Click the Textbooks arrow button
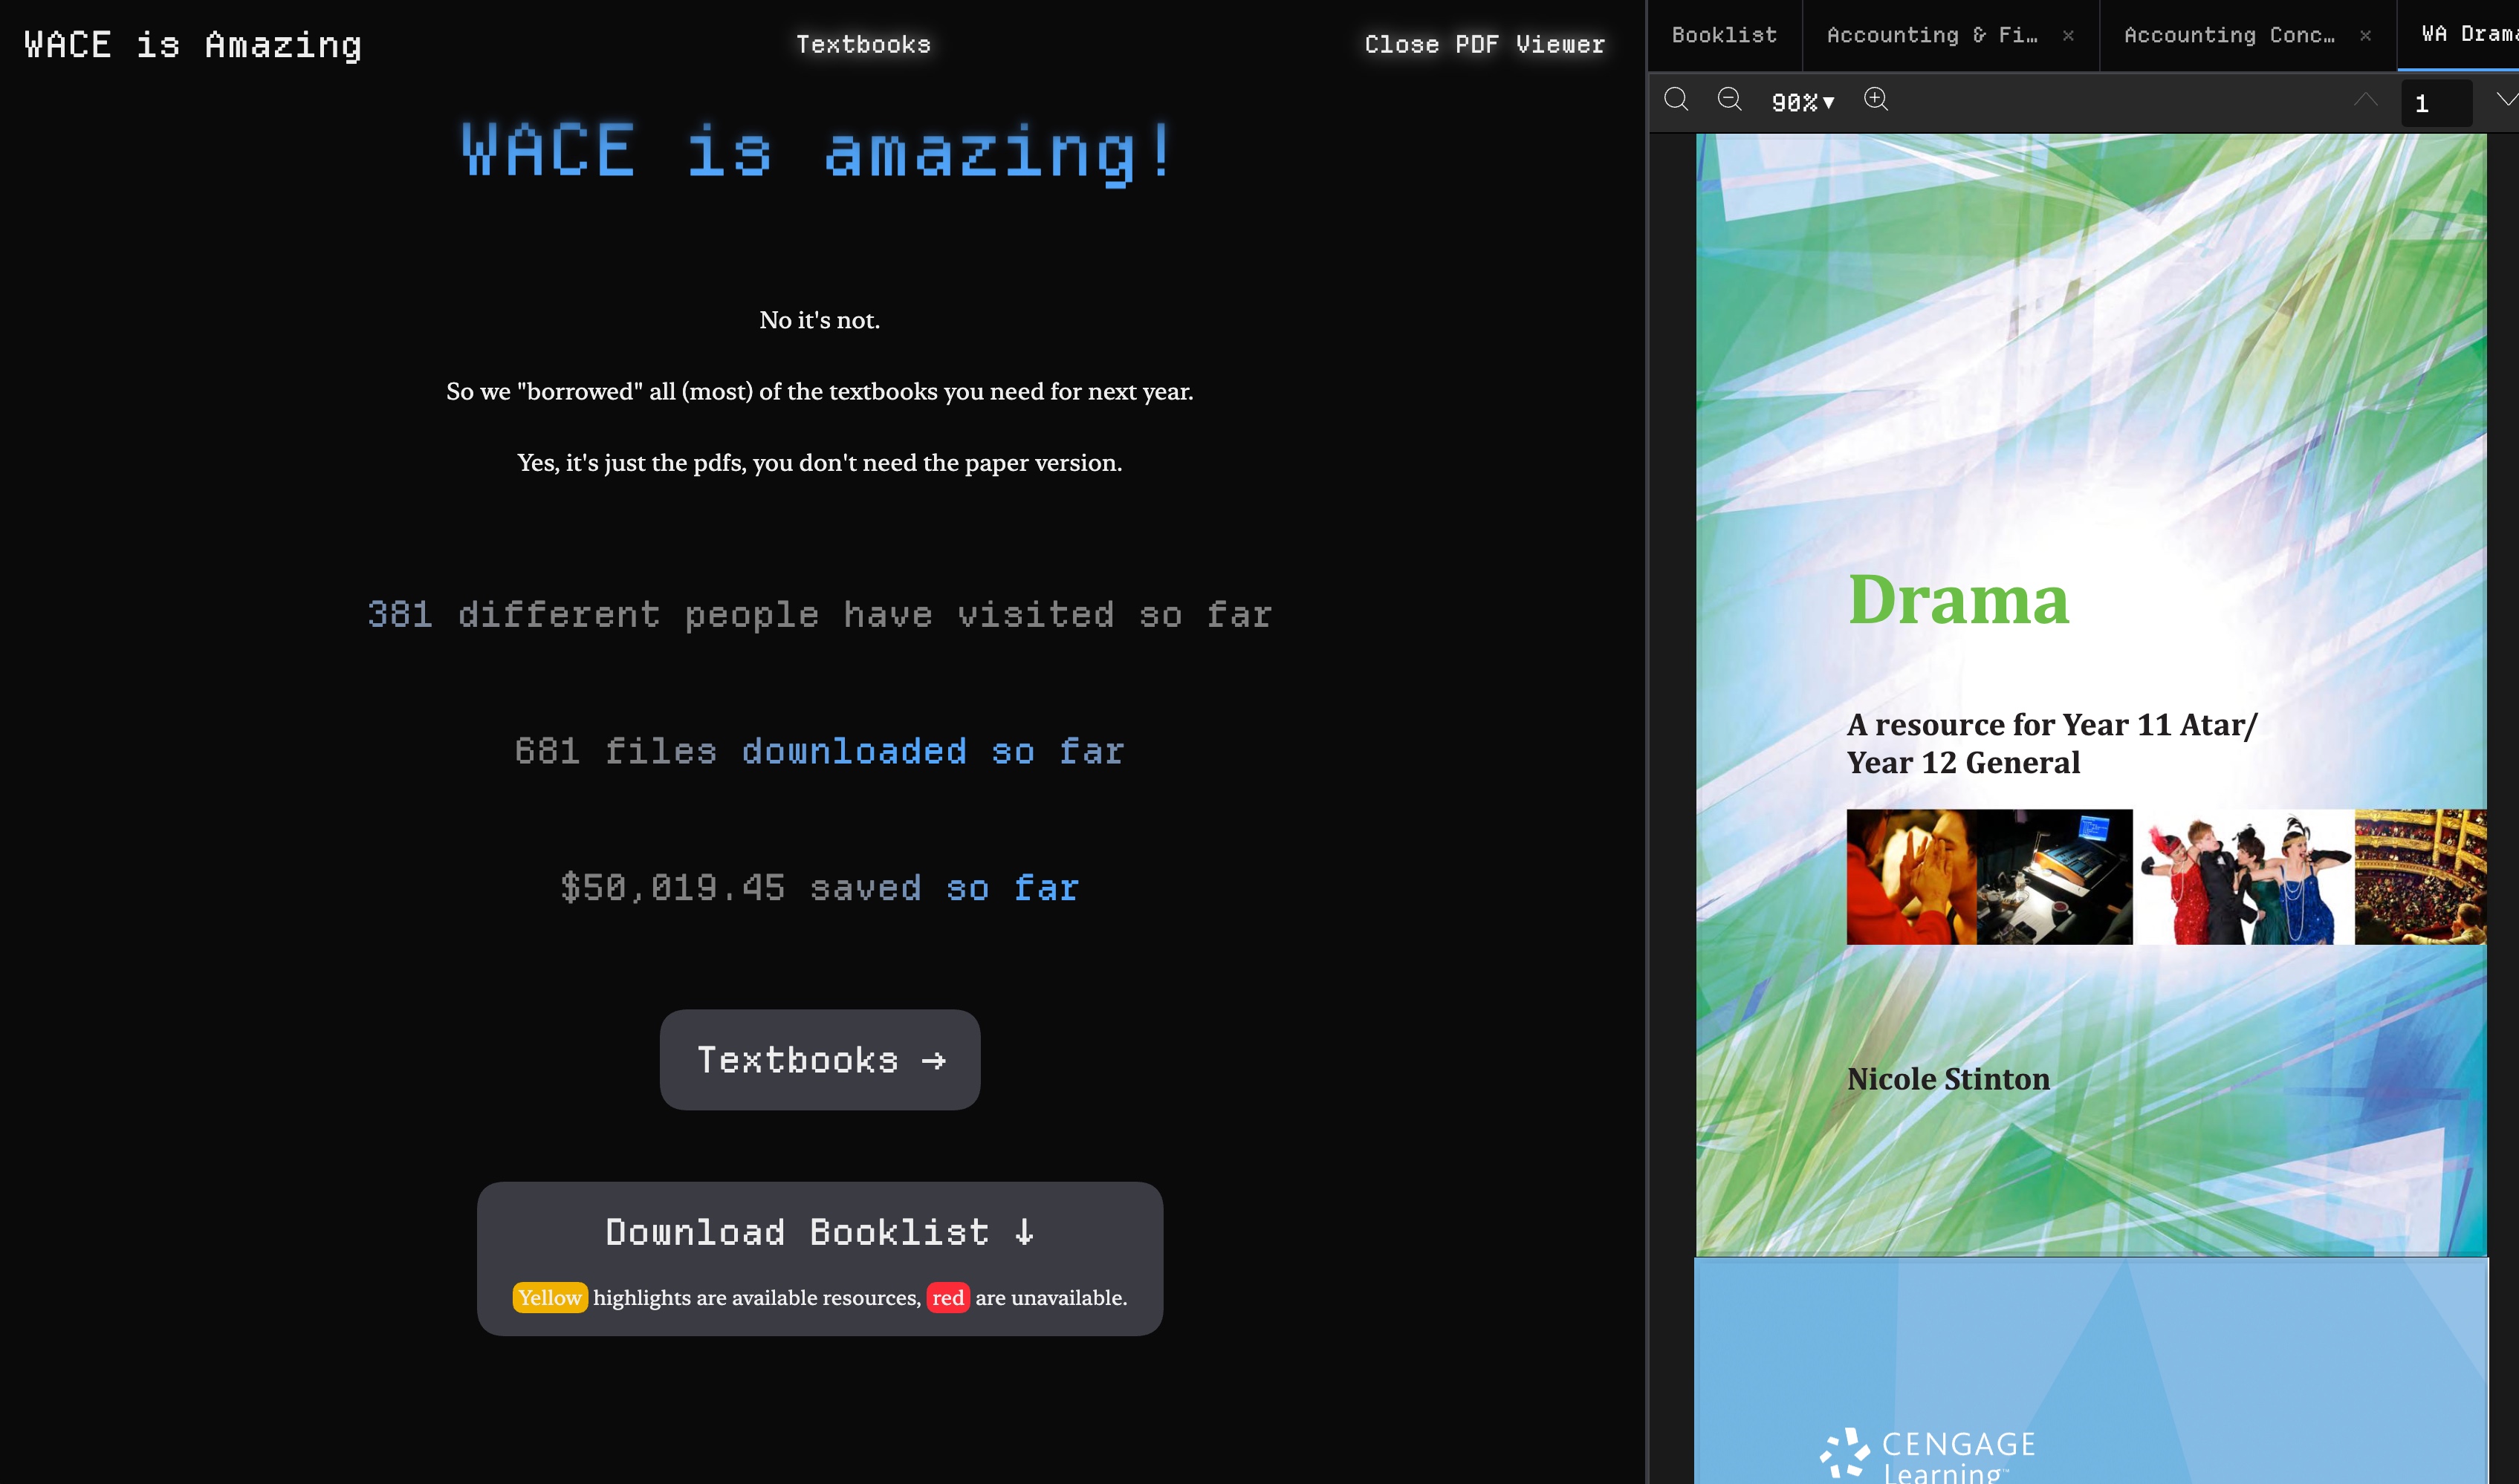This screenshot has width=2519, height=1484. coord(820,1059)
